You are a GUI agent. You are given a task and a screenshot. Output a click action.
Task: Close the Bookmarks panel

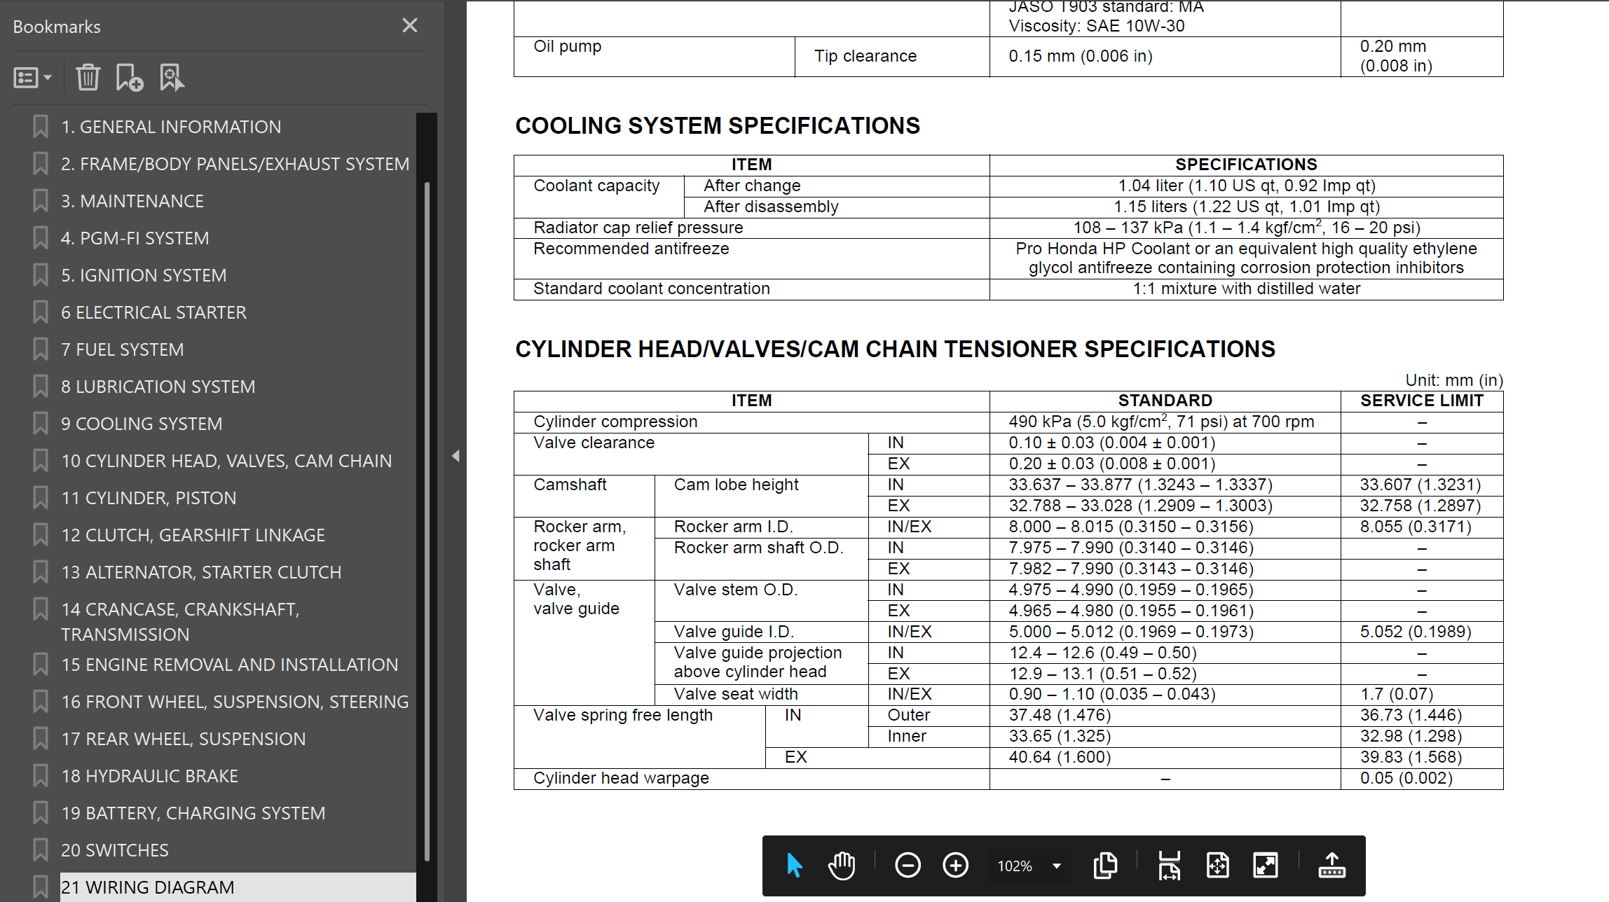coord(410,26)
